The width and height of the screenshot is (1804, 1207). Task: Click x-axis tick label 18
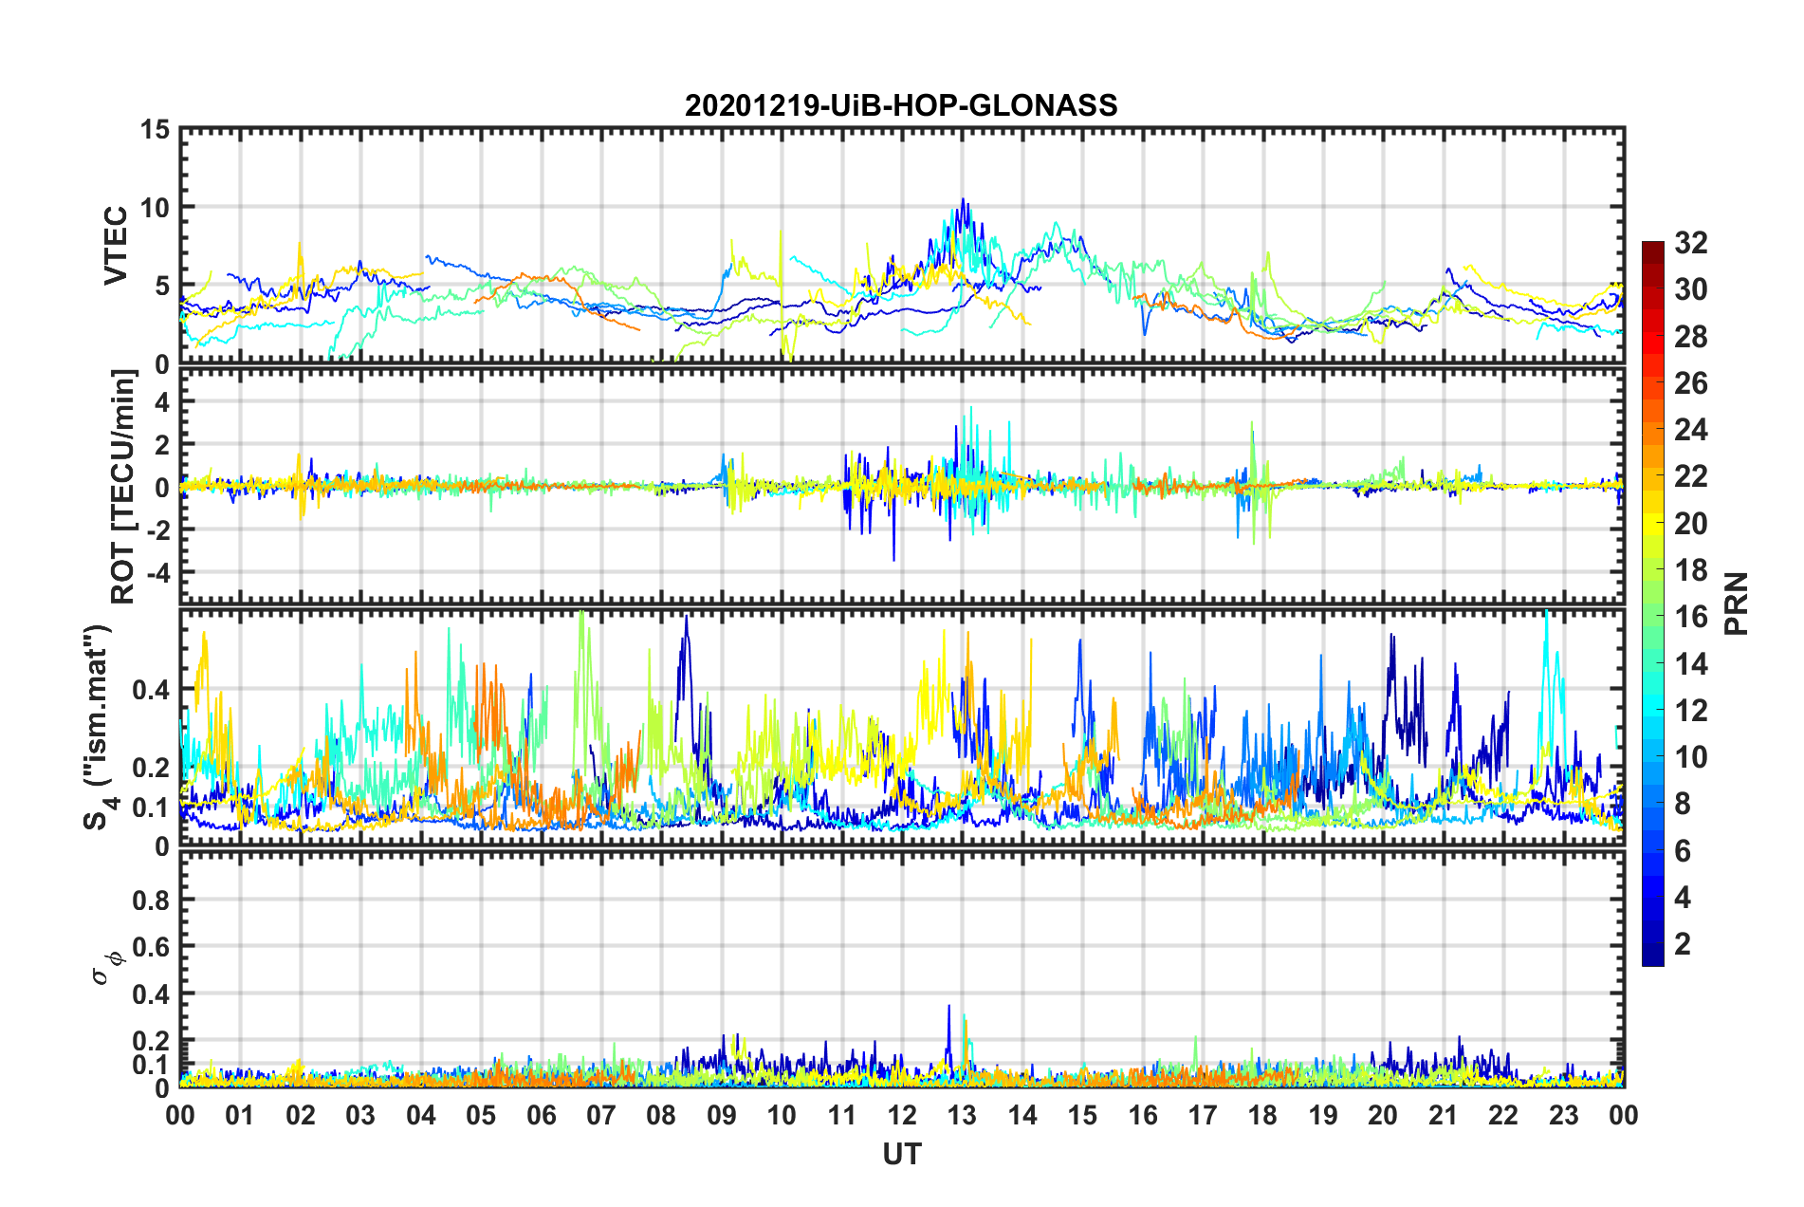[x=1262, y=1115]
